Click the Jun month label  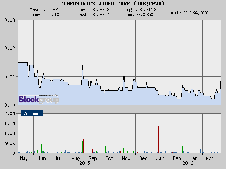click(x=42, y=158)
